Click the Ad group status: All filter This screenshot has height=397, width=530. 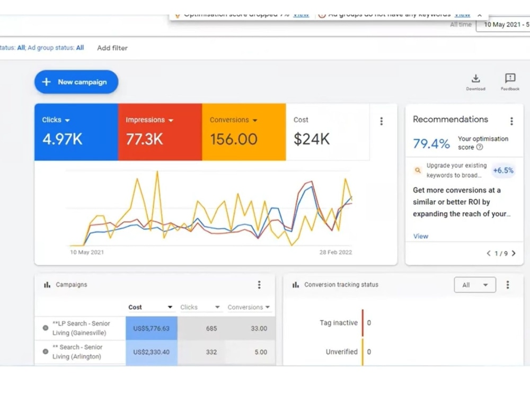click(56, 48)
